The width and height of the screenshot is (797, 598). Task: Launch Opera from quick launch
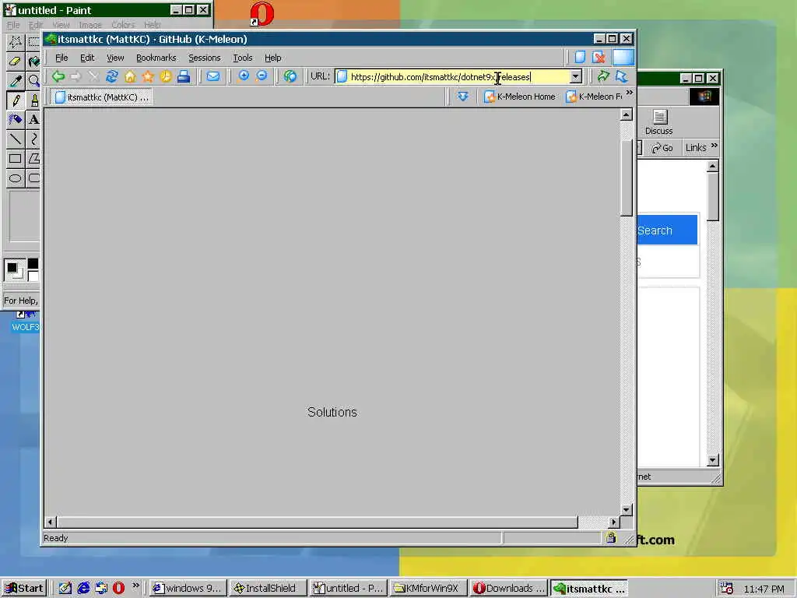(118, 589)
